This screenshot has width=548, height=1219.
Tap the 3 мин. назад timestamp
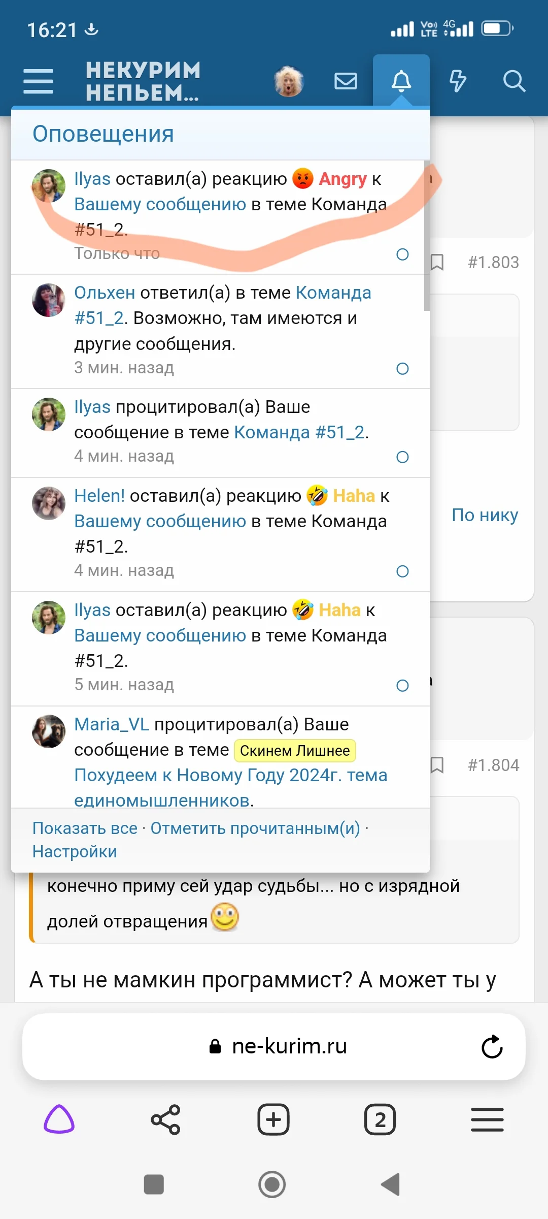pyautogui.click(x=124, y=368)
